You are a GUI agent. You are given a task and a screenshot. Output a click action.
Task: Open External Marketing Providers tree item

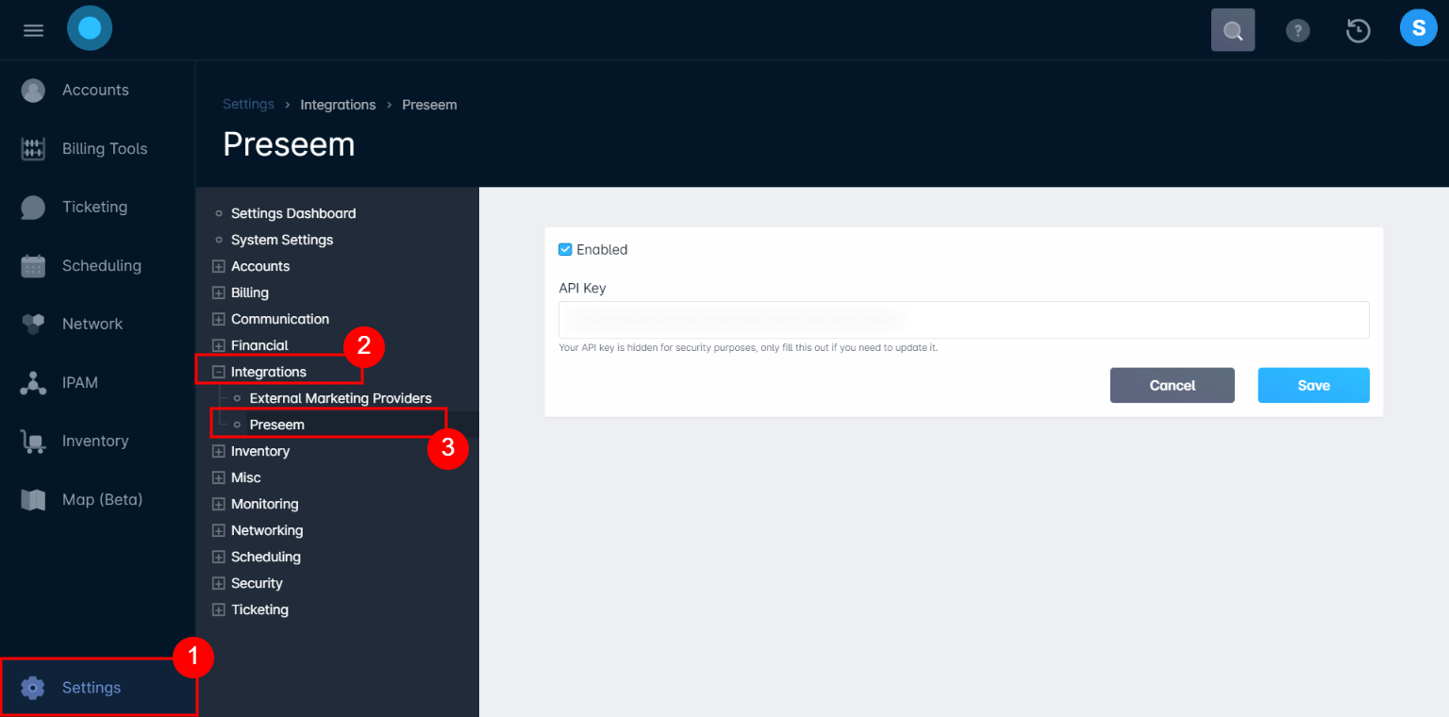pos(341,399)
